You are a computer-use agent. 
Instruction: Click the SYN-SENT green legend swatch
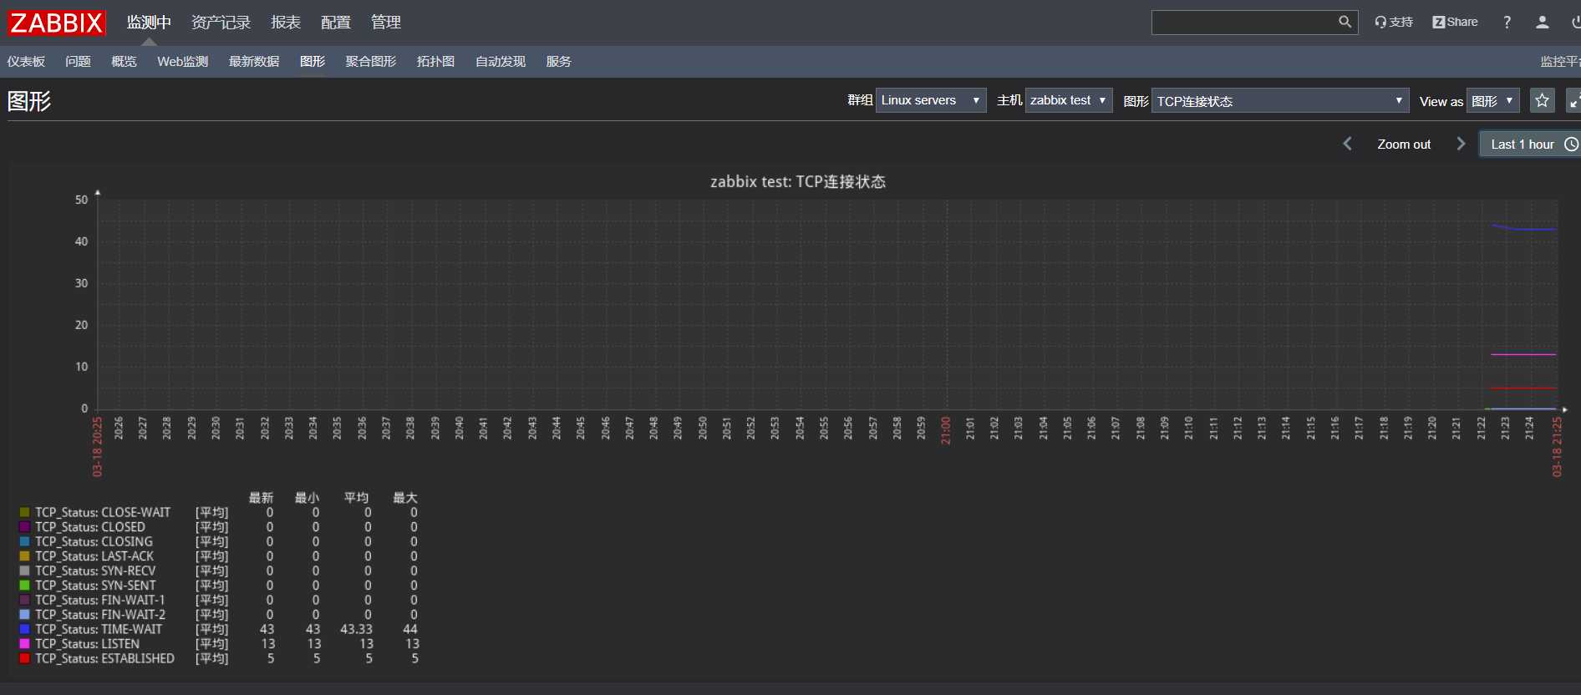pos(24,586)
